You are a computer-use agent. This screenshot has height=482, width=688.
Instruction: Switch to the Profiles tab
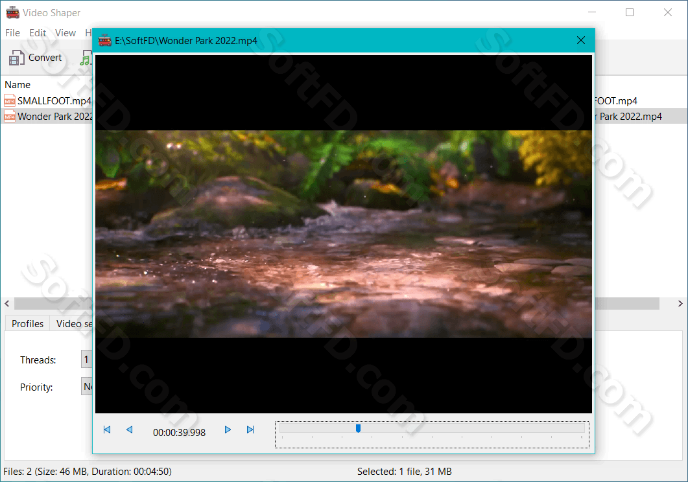click(27, 323)
